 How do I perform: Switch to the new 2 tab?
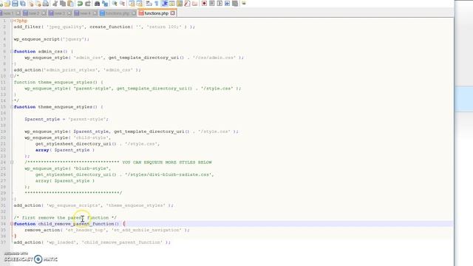coord(34,13)
